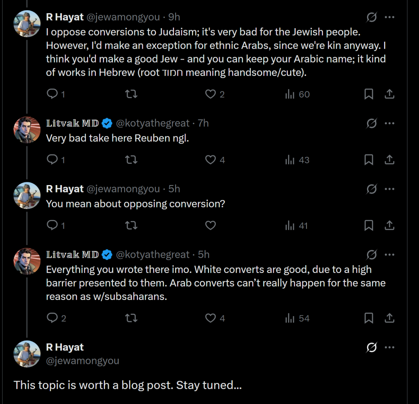Click the R Hayat avatar on last post

point(27,354)
